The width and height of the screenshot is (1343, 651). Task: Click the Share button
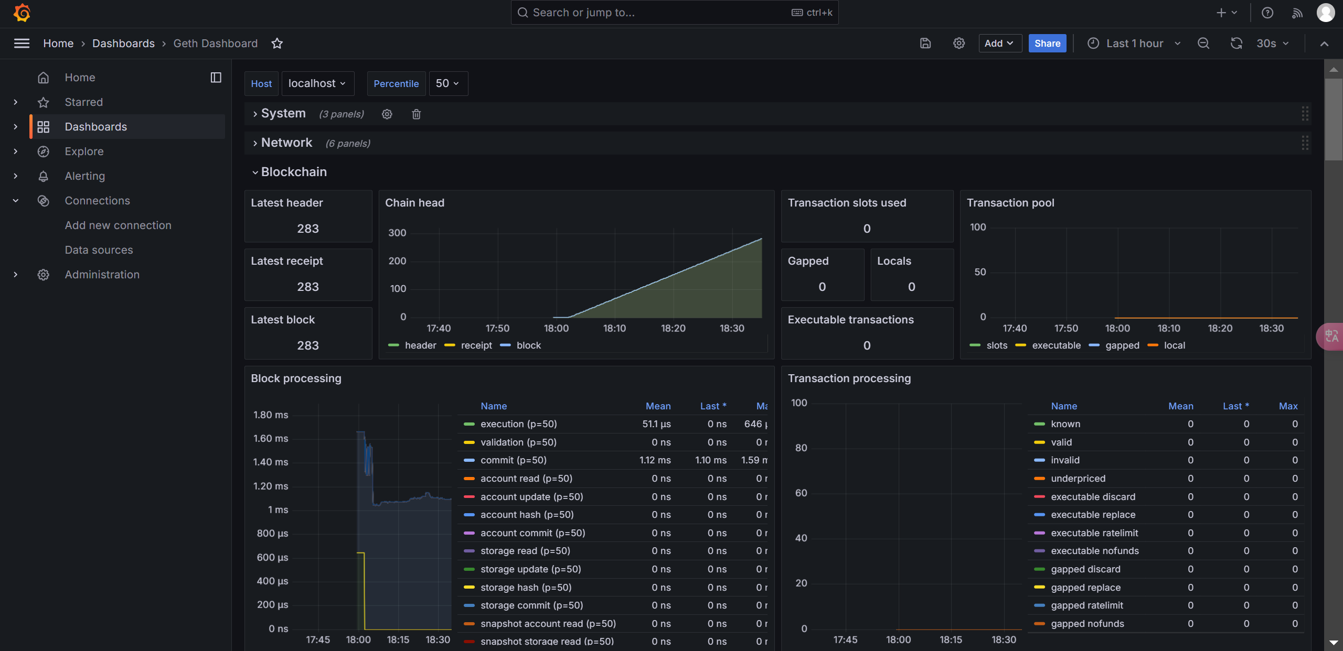(1047, 44)
